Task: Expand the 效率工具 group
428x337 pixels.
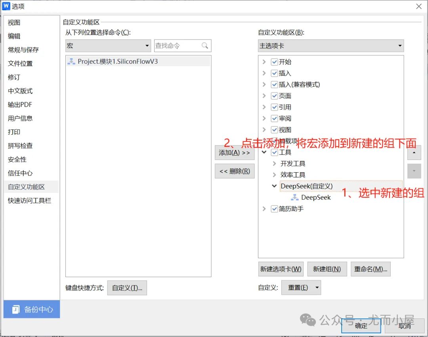Action: [x=274, y=175]
